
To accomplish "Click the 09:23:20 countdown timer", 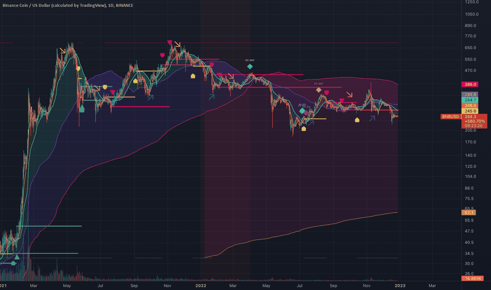I will pyautogui.click(x=474, y=125).
